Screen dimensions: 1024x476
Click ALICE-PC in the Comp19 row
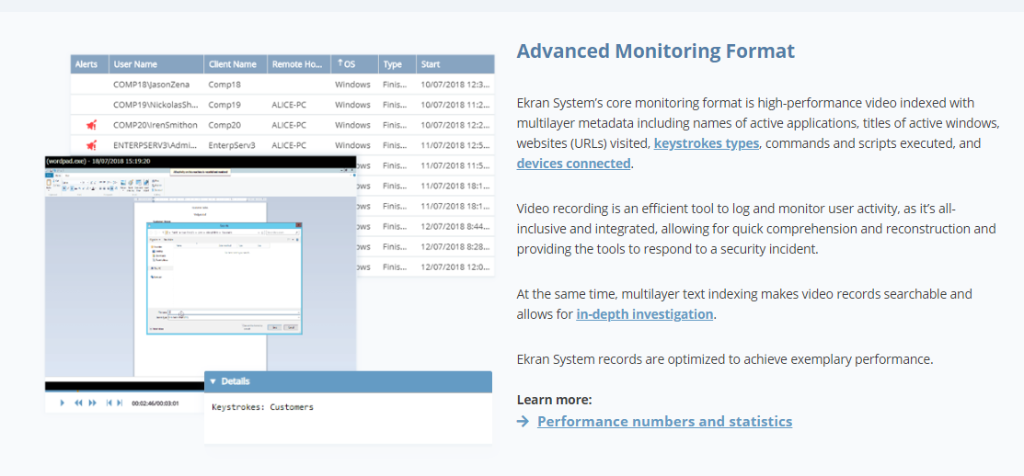point(290,105)
